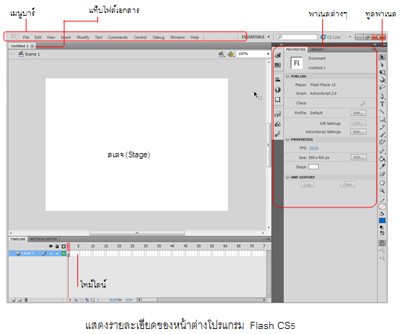Toggle Snap to Objects magnet

click(382, 243)
